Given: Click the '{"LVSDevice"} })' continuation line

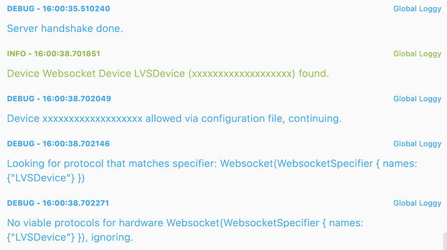Looking at the screenshot, I should pyautogui.click(x=46, y=178).
